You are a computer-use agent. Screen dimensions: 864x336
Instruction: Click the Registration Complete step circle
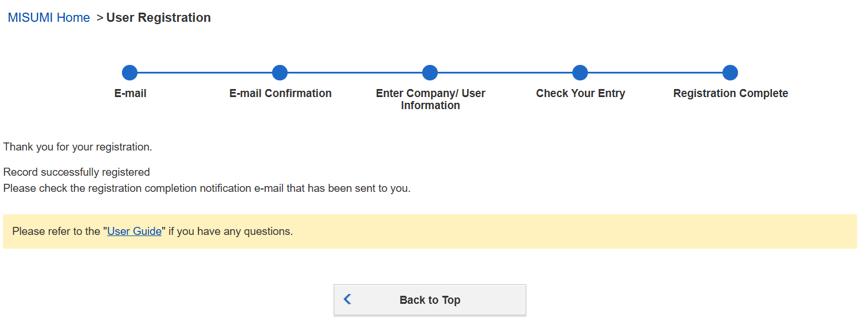pyautogui.click(x=730, y=73)
